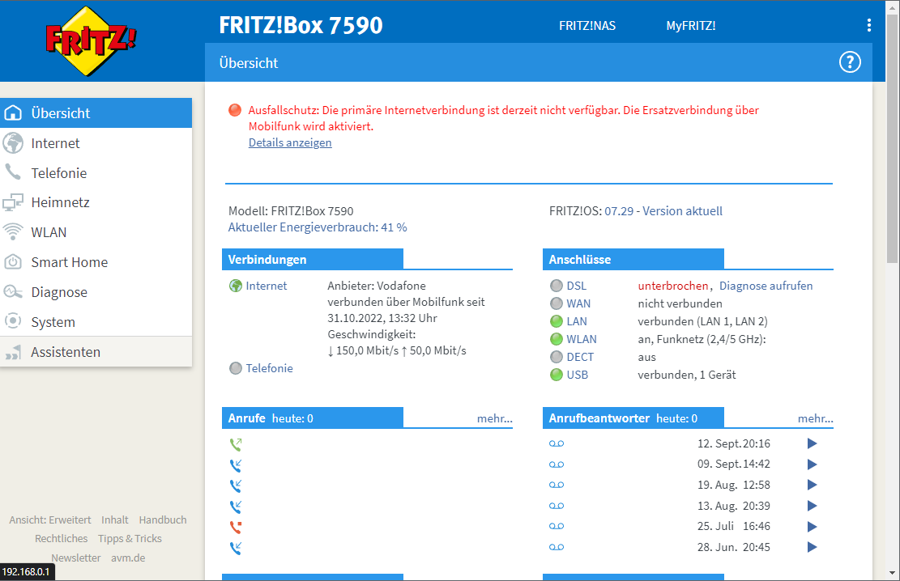Open the avm.de footer link
The image size is (900, 581).
128,558
